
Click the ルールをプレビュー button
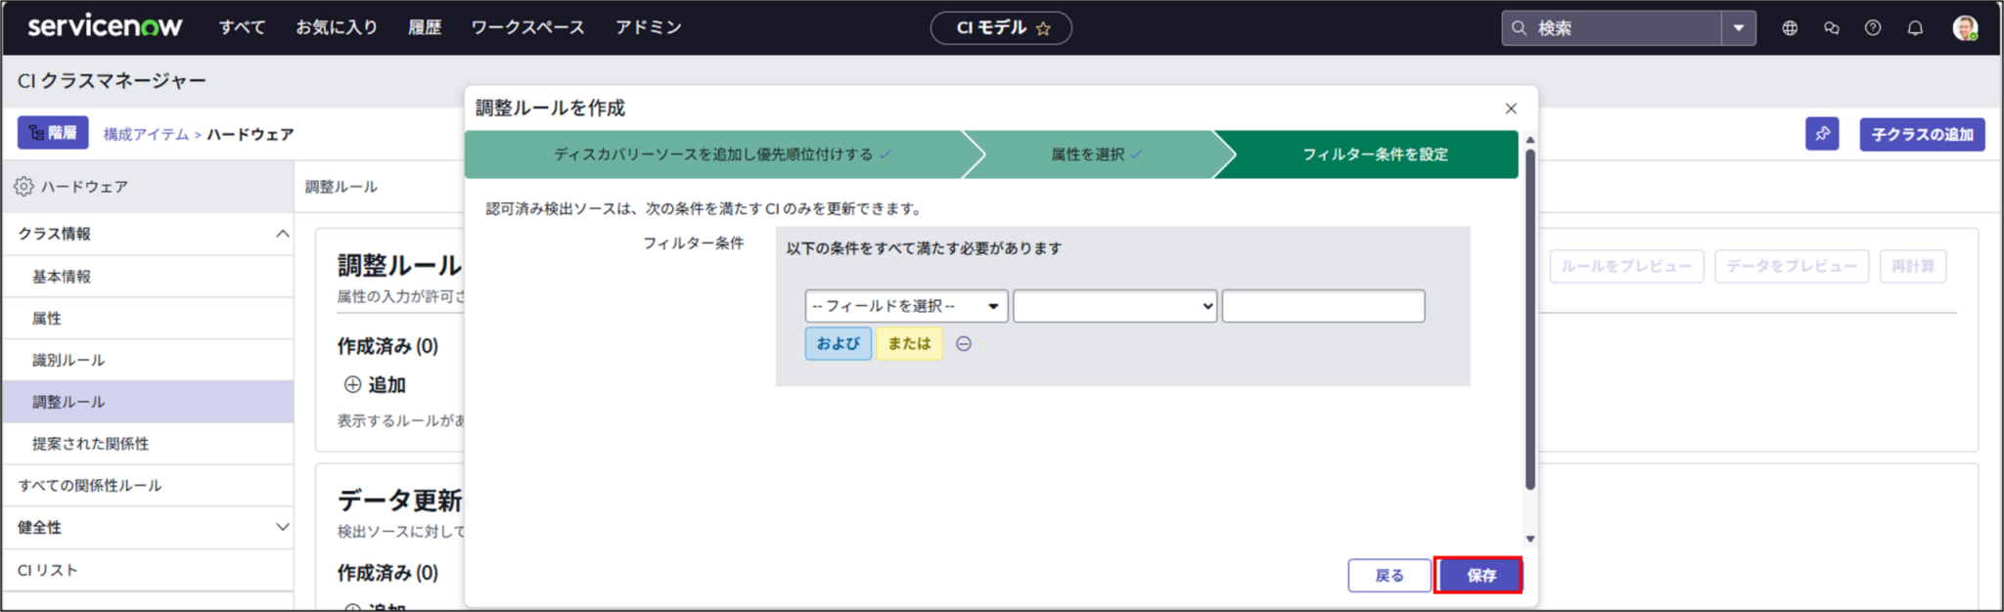click(1626, 266)
